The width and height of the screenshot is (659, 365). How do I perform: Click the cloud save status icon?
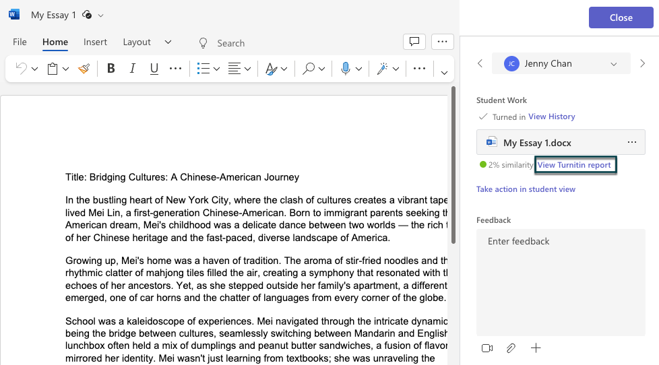[87, 15]
